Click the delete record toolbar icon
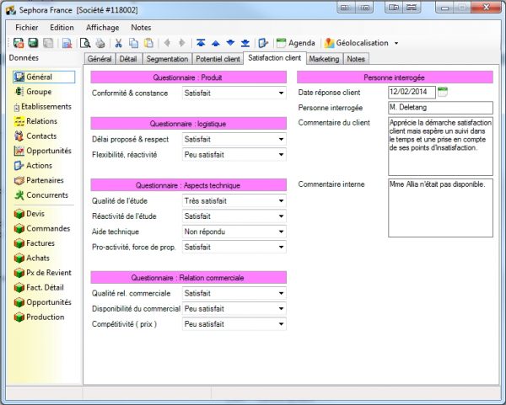 [x=67, y=43]
